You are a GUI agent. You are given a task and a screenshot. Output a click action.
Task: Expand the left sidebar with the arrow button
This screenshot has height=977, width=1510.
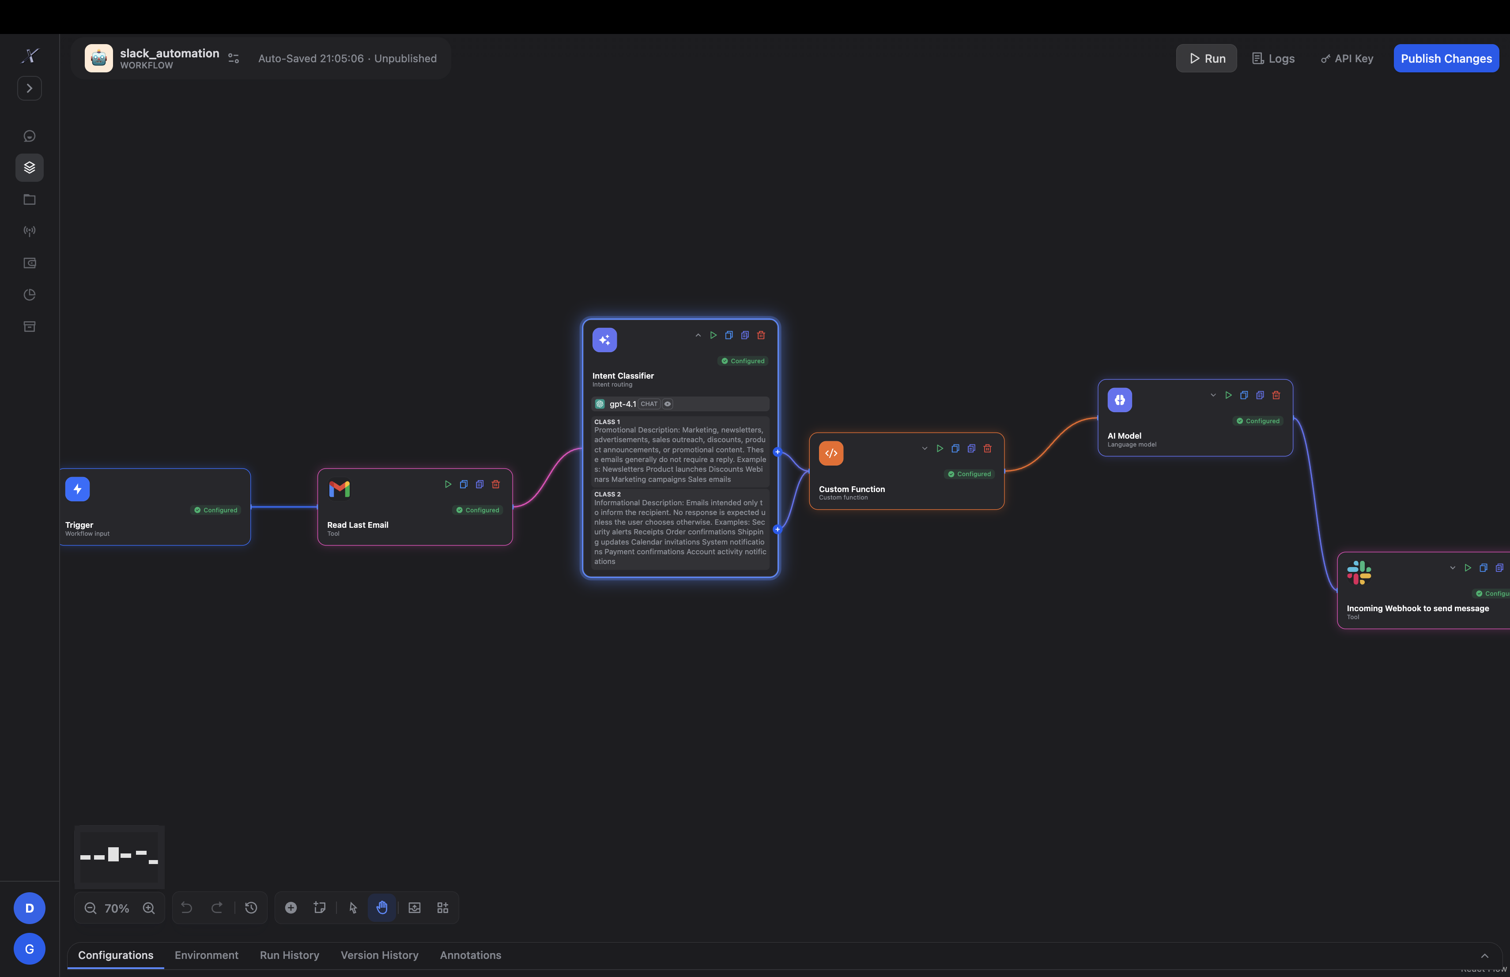[29, 88]
